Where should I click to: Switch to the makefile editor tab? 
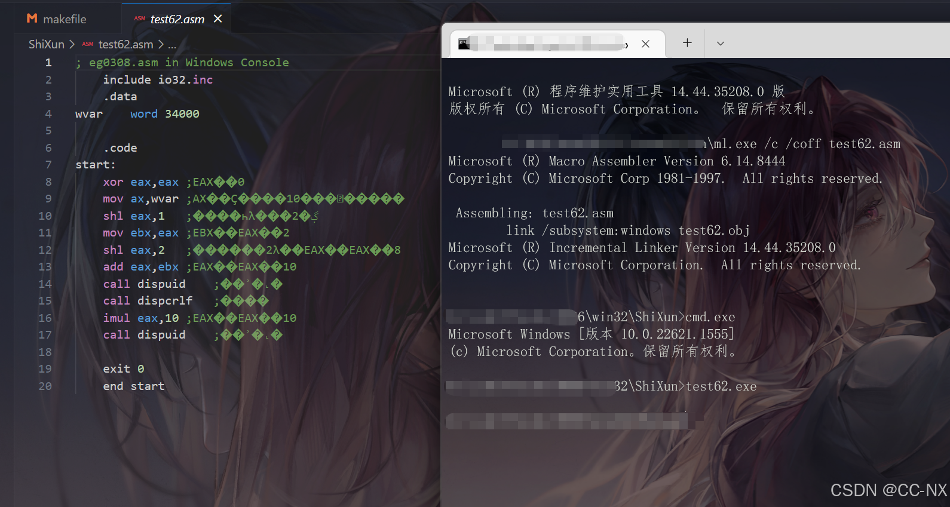click(x=57, y=19)
